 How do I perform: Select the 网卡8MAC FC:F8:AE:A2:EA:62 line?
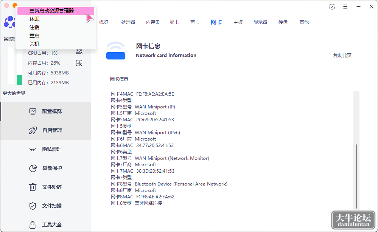tap(143, 197)
